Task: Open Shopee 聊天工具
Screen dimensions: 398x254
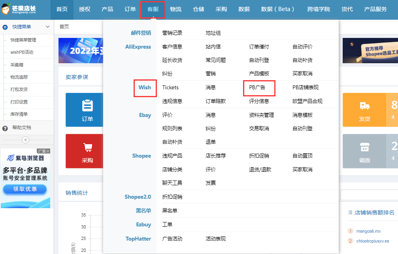Action: click(x=172, y=183)
